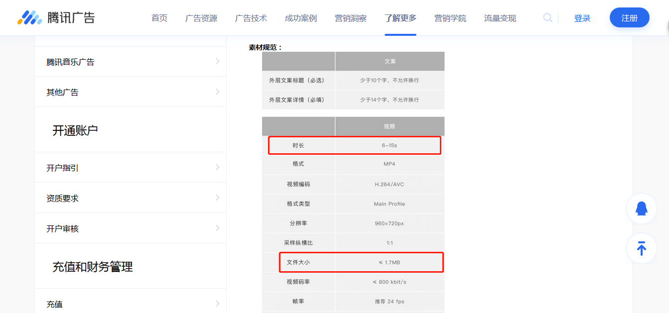This screenshot has width=669, height=313.
Task: Click the 素材规范： heading text
Action: tap(266, 47)
